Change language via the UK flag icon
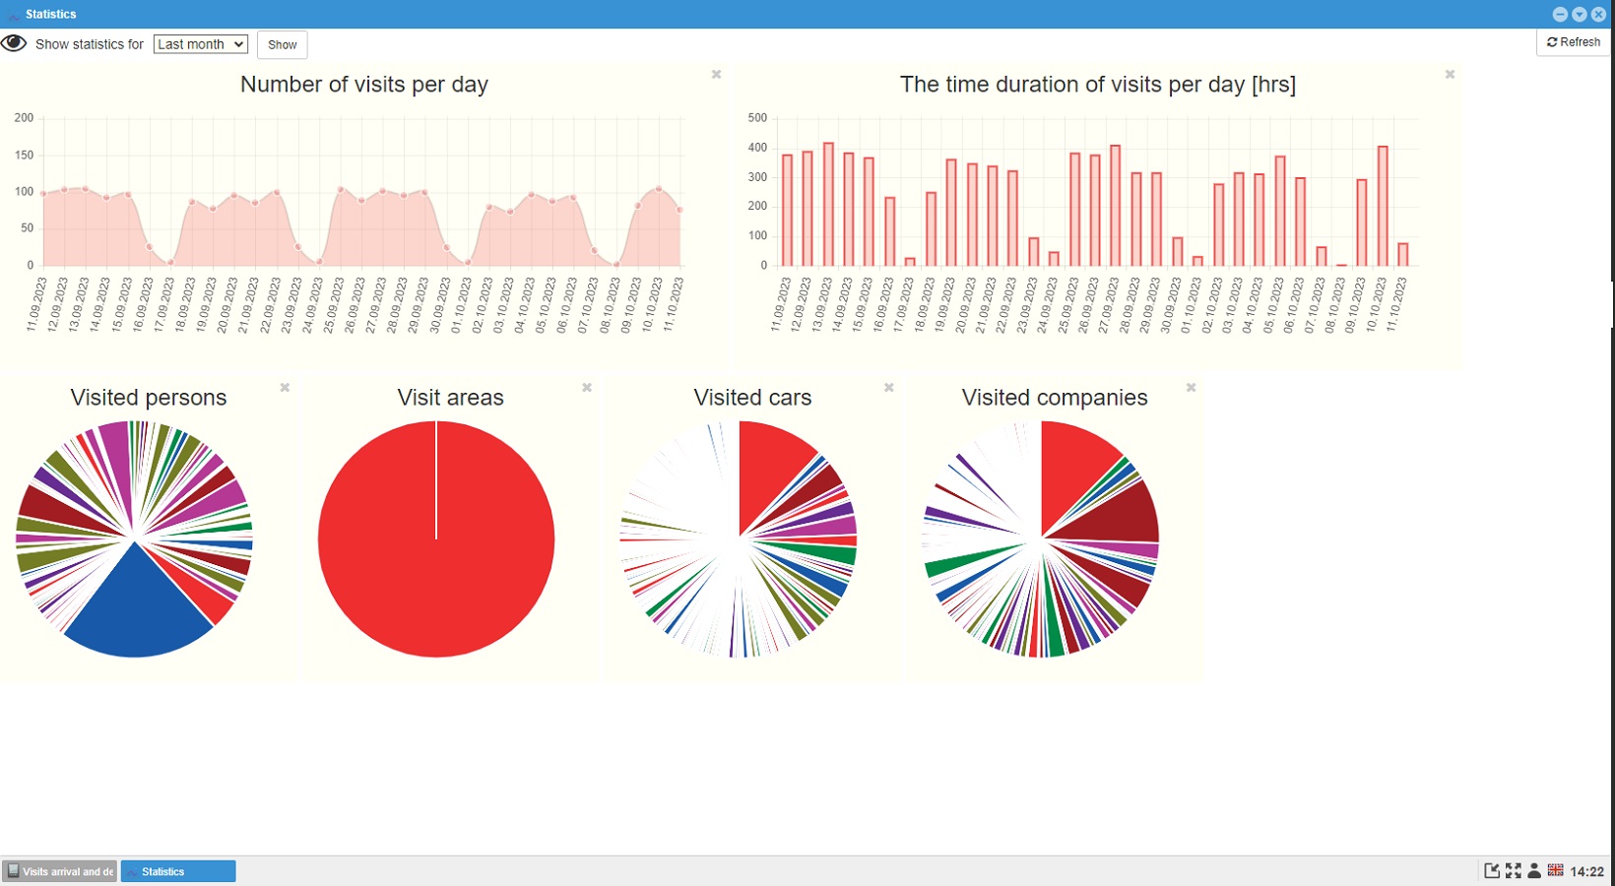 tap(1556, 870)
